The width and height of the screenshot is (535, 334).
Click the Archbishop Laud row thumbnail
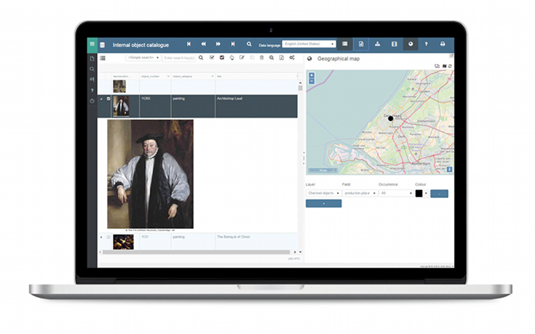click(x=121, y=106)
